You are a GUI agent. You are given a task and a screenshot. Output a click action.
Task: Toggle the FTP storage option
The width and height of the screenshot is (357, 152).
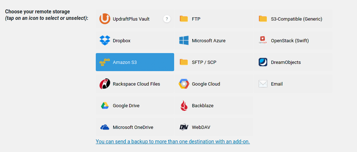(x=214, y=19)
